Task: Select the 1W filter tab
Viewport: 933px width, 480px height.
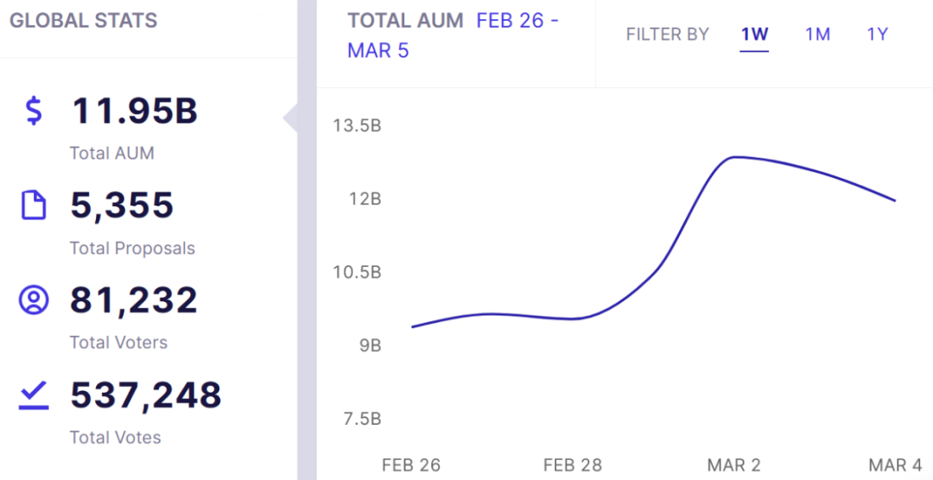Action: click(x=754, y=35)
